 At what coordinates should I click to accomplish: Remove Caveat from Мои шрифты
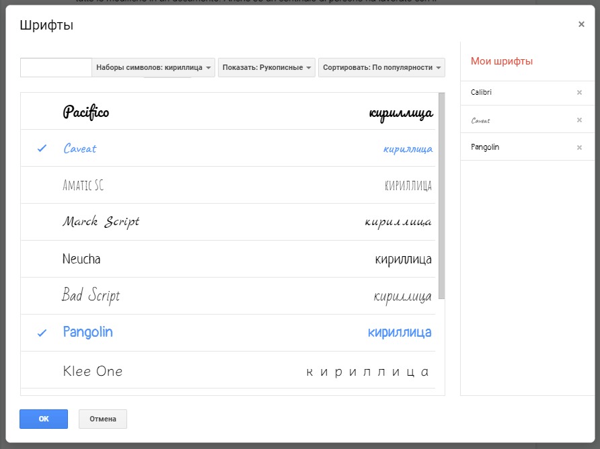579,120
